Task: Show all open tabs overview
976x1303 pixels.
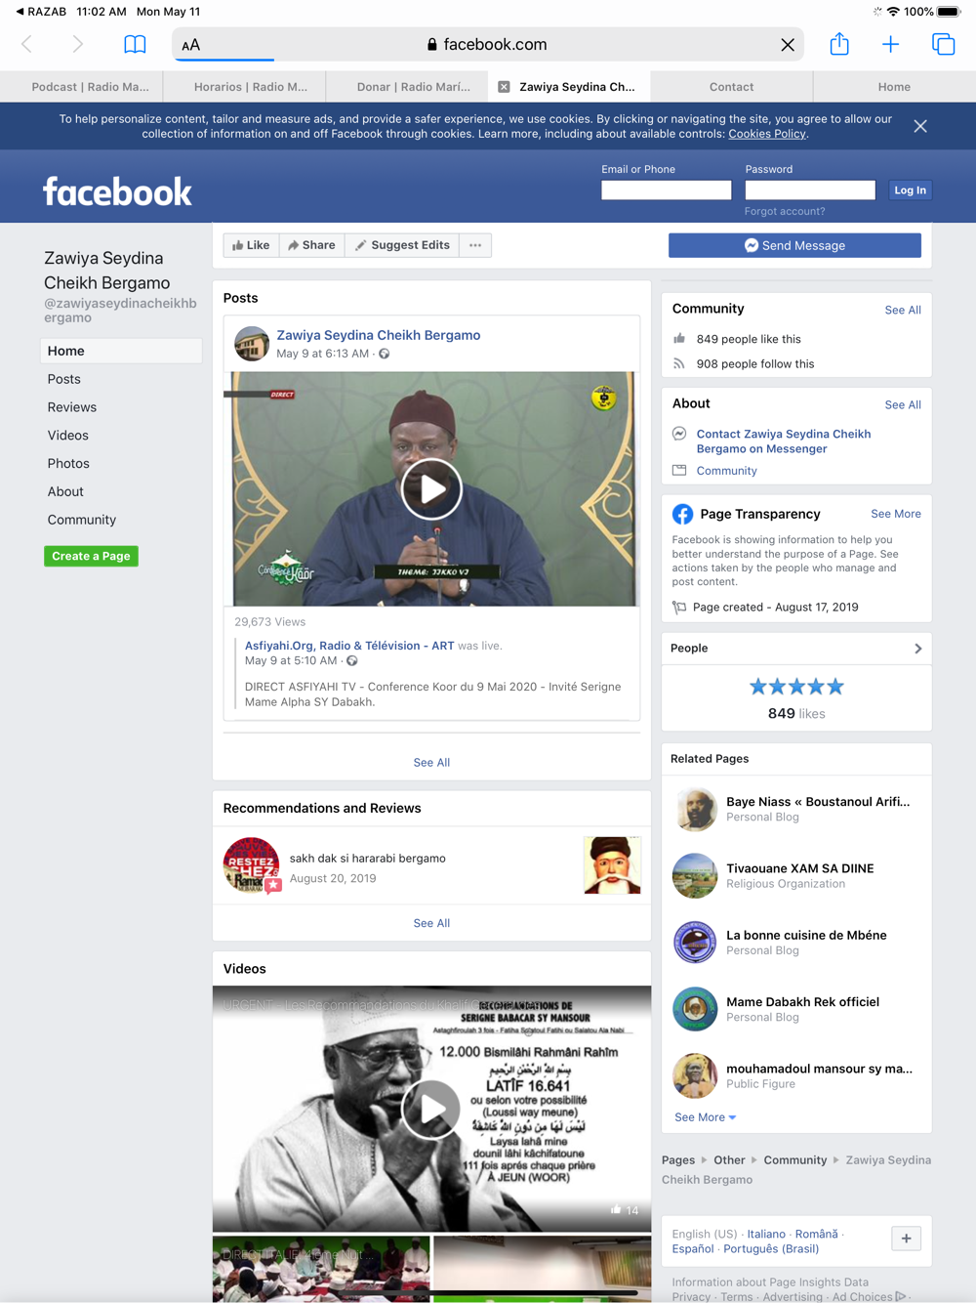Action: 944,44
